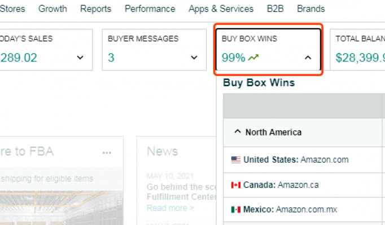
Task: Expand the Today's Sales card chevron
Action: coord(80,57)
